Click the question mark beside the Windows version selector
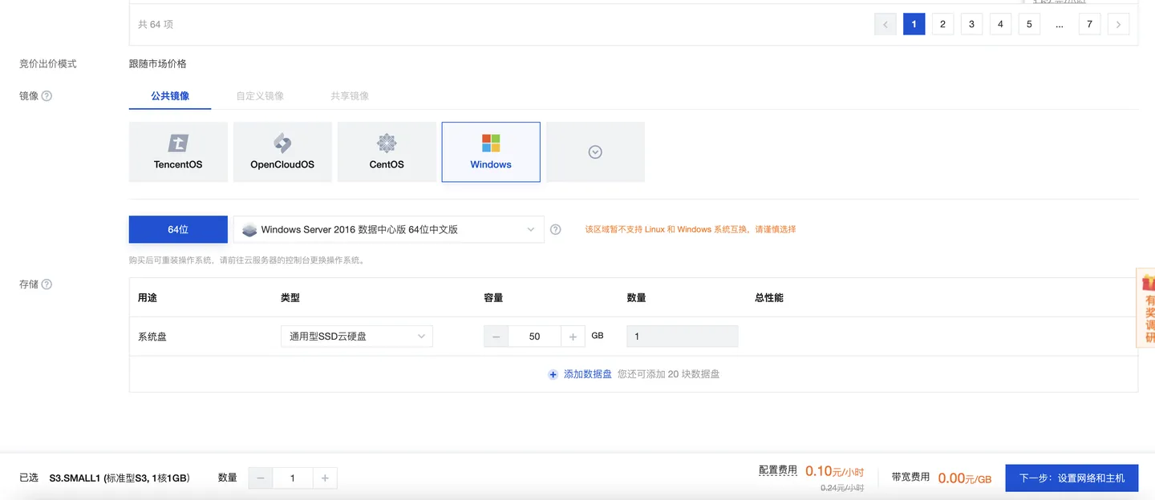 [x=555, y=229]
